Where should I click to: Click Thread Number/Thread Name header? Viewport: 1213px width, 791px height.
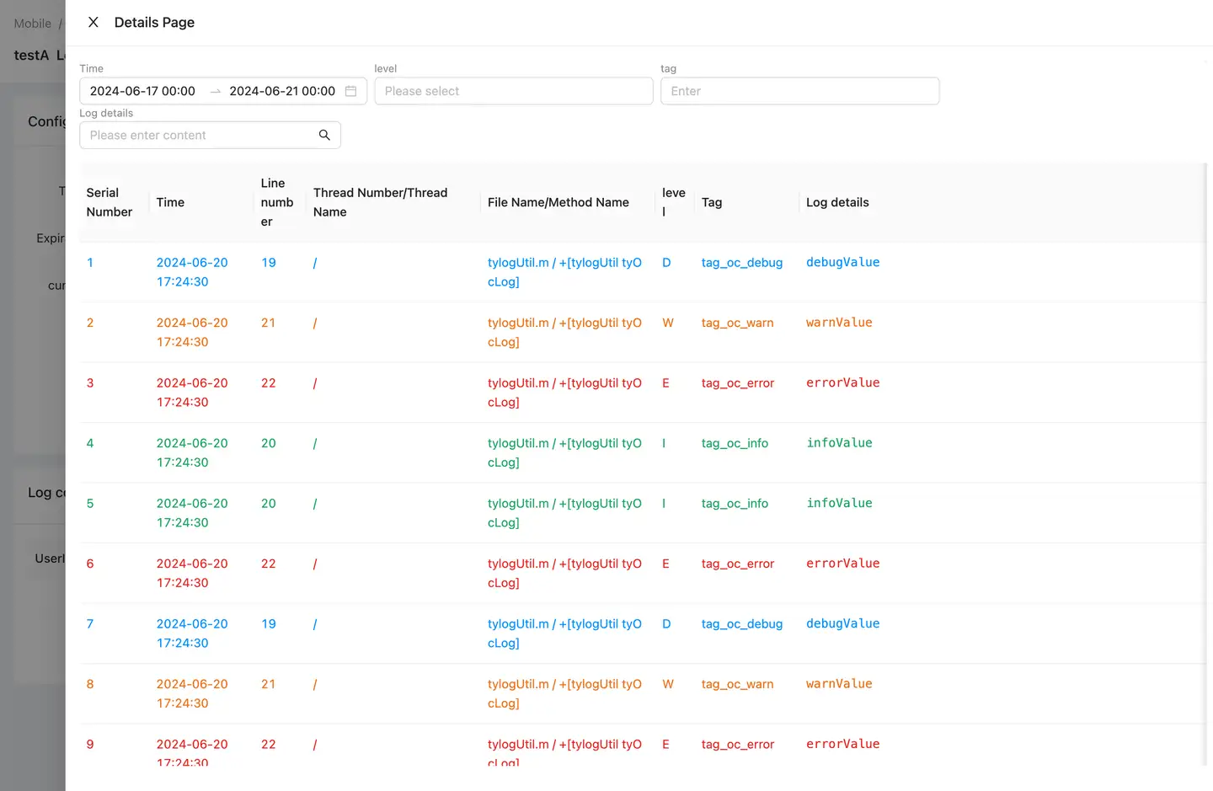pos(380,202)
